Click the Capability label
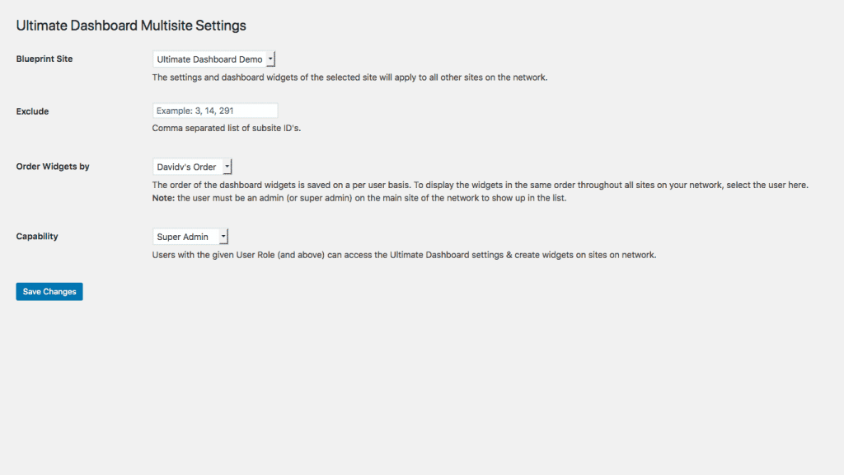 (x=37, y=237)
